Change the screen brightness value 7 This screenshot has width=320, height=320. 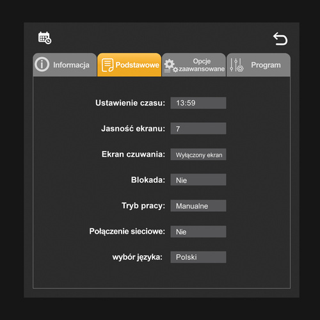tap(198, 129)
